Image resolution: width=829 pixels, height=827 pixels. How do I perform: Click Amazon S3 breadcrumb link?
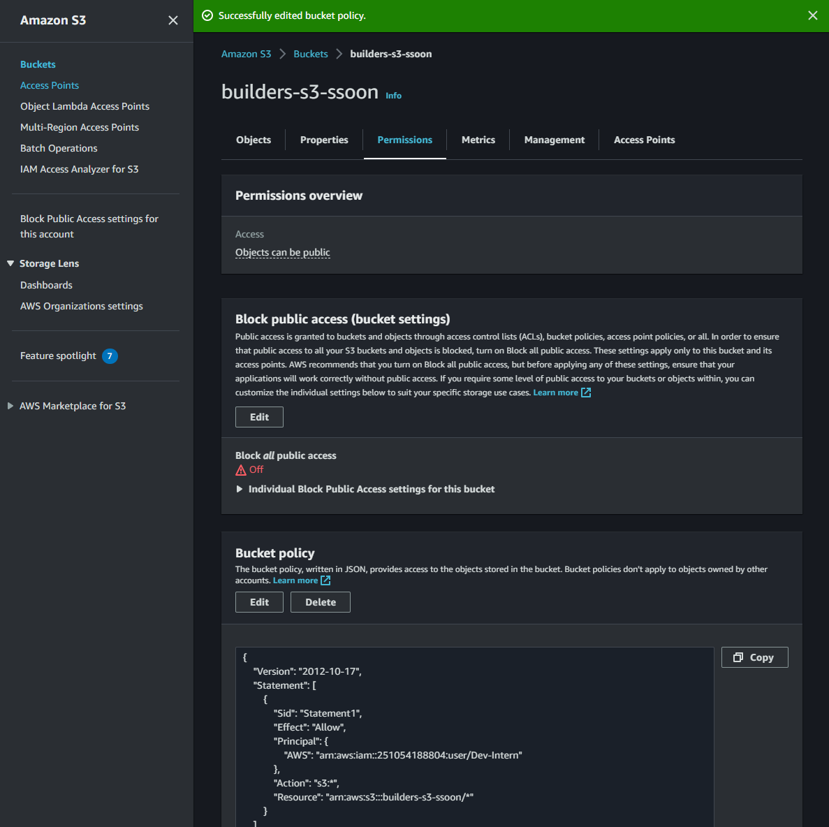(x=246, y=54)
